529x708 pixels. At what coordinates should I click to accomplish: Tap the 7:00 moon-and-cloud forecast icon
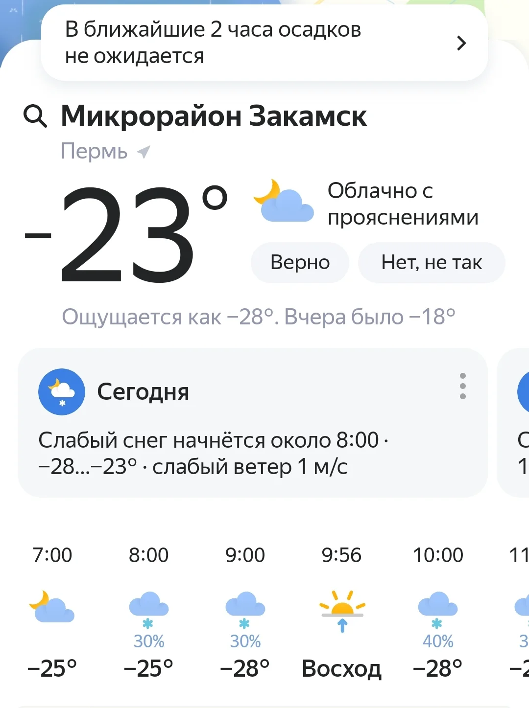[52, 607]
